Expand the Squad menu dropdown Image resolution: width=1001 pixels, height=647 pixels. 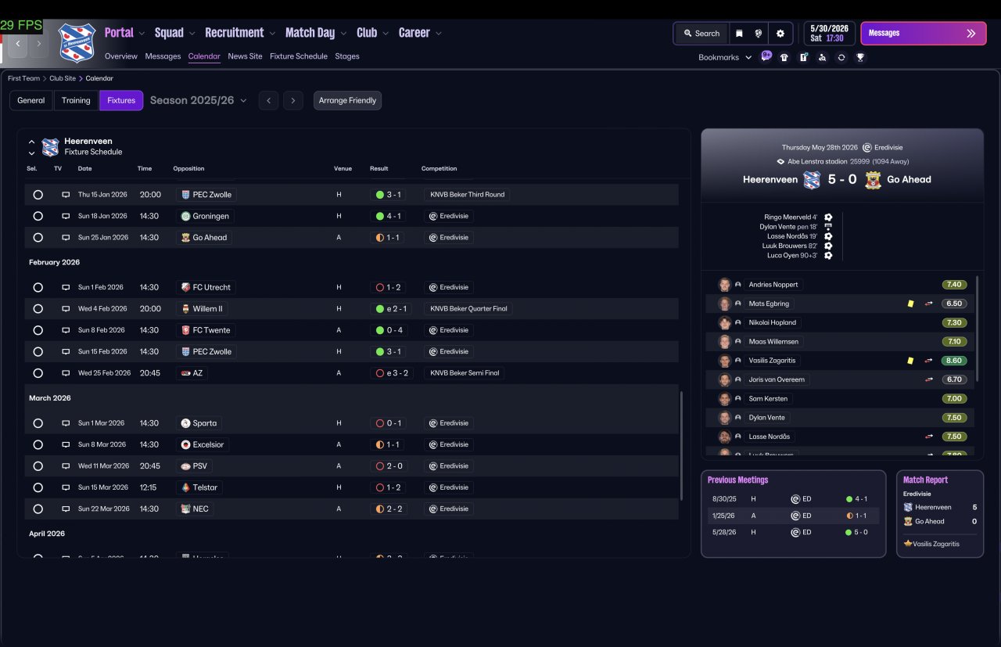tap(192, 34)
